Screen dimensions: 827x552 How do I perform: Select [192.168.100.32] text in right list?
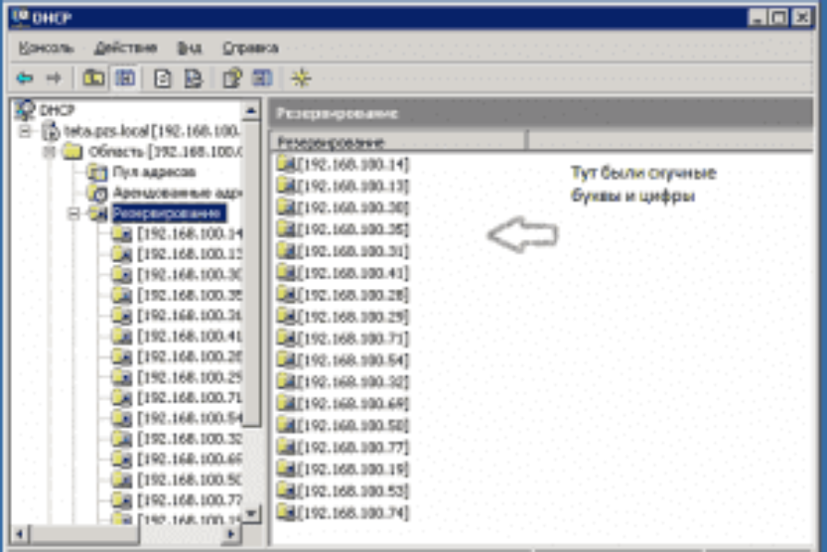(x=352, y=381)
